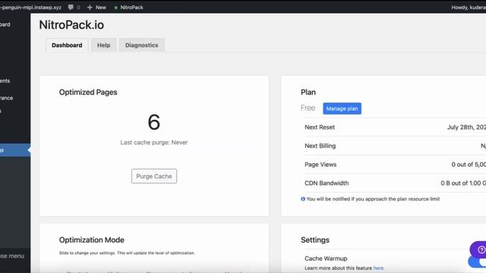Viewport: 486px width, 273px height.
Task: Click the 'Optimization Mode' heading
Action: tap(91, 240)
